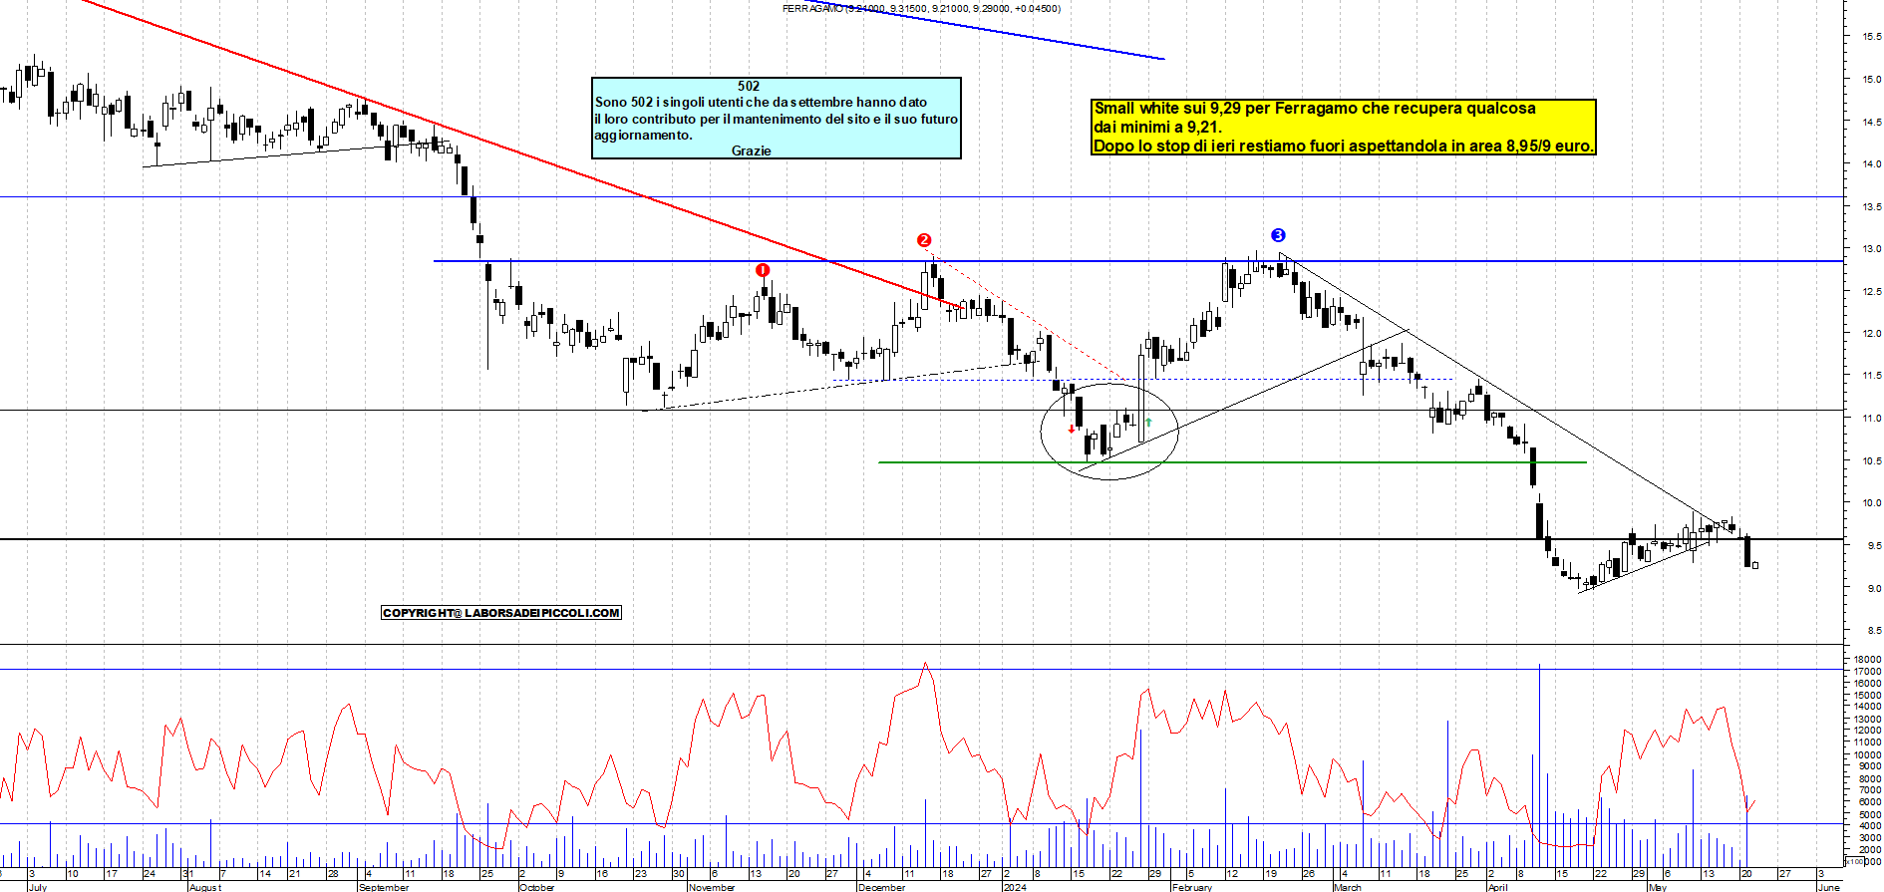Click the 11.5 price axis label
The image size is (1884, 892).
(1871, 376)
